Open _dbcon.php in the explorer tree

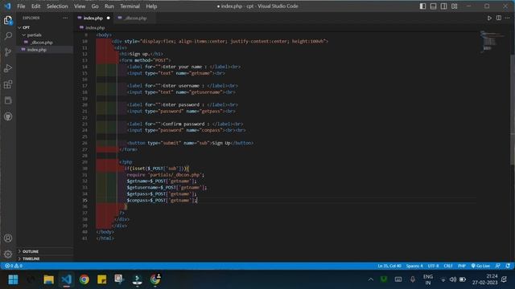44,43
